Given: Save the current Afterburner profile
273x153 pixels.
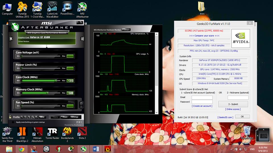Looking at the screenshot, I should click(x=42, y=117).
